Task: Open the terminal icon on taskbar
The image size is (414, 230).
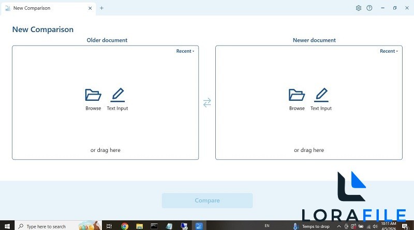Action: coord(154,226)
